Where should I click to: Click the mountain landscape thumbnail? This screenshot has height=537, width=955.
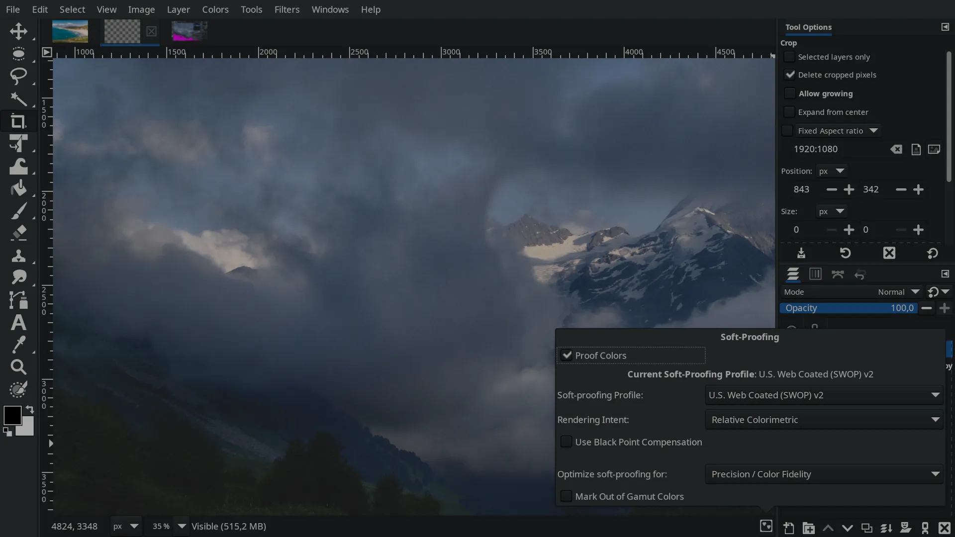[x=190, y=30]
